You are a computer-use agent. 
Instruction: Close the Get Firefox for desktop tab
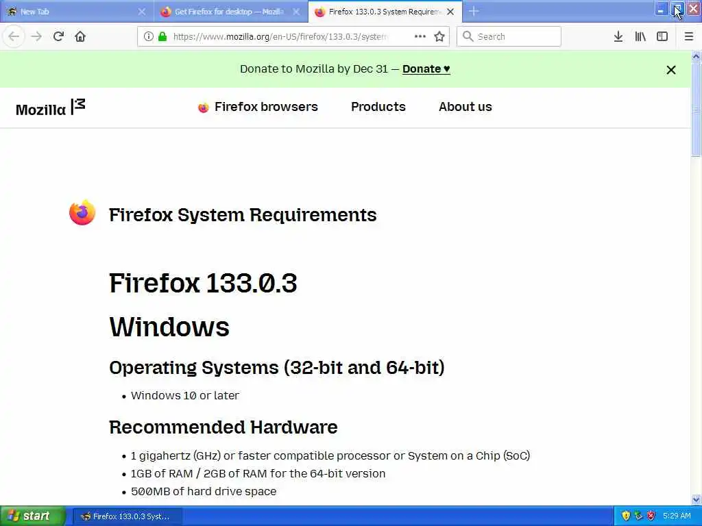click(x=296, y=12)
